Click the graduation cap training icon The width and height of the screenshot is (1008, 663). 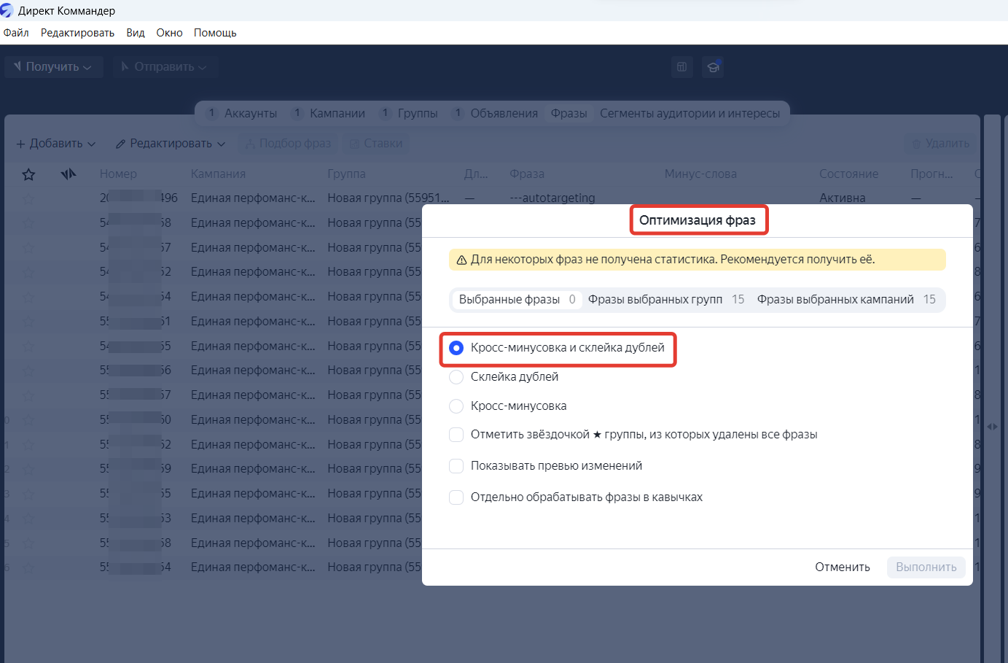pyautogui.click(x=713, y=67)
